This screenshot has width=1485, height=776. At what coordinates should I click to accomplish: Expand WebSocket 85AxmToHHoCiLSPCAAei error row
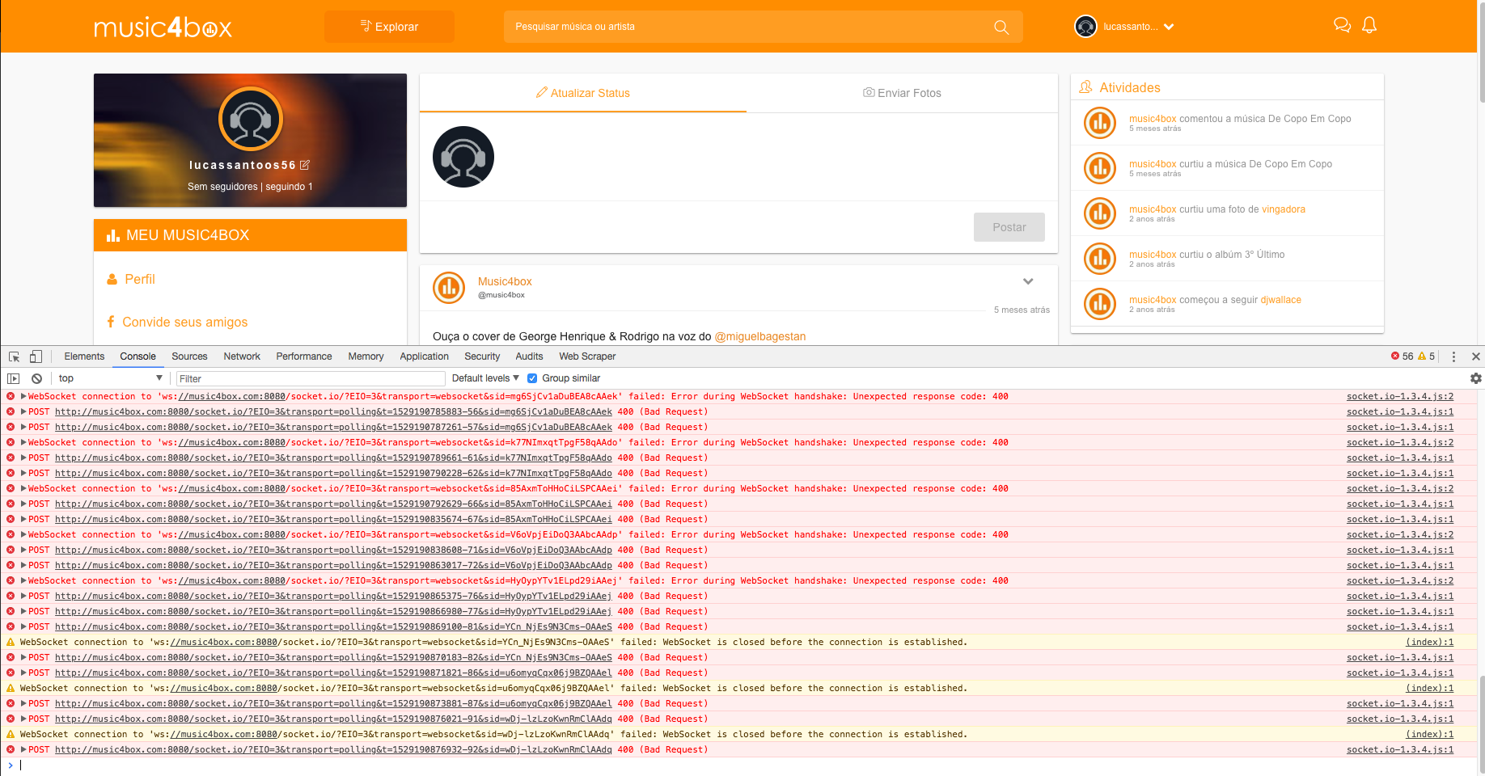(23, 488)
